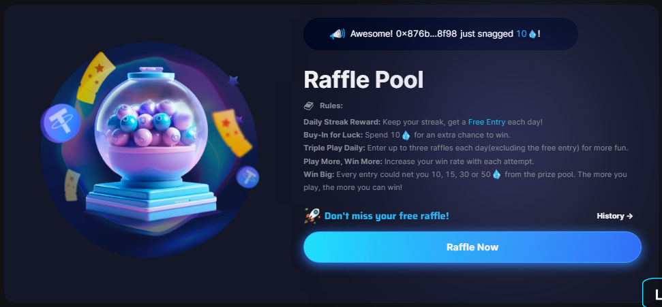Image resolution: width=662 pixels, height=307 pixels.
Task: Click the partially visible button at bottom right corner
Action: tap(652, 292)
